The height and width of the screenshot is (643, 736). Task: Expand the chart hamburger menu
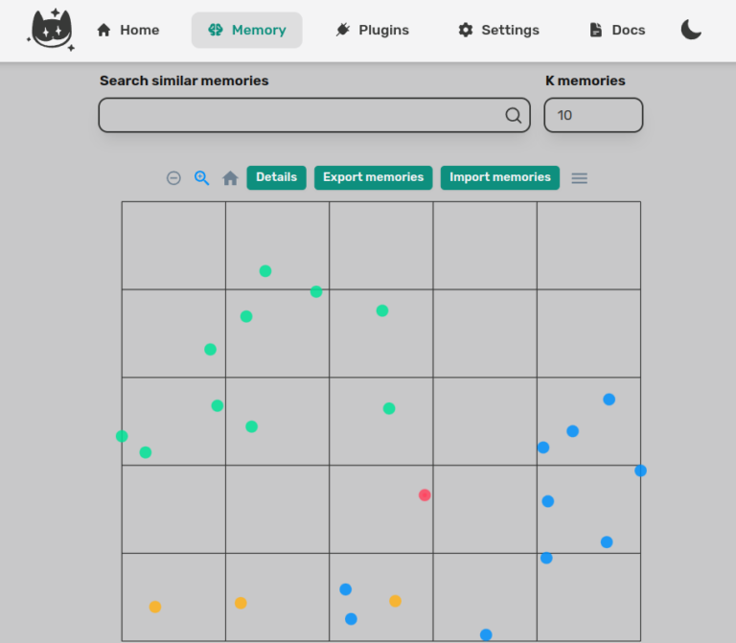coord(579,177)
